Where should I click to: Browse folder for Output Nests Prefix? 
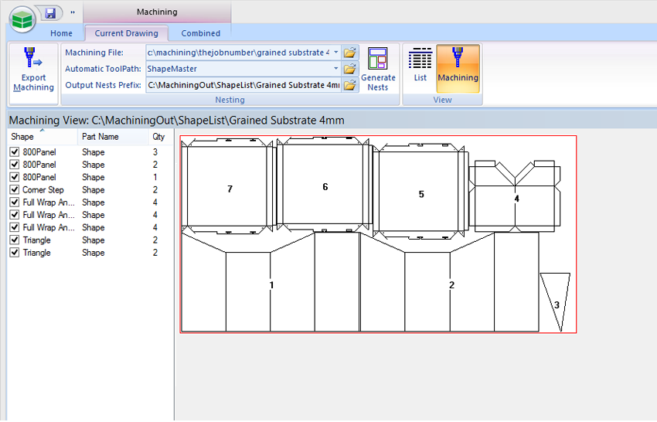click(350, 85)
